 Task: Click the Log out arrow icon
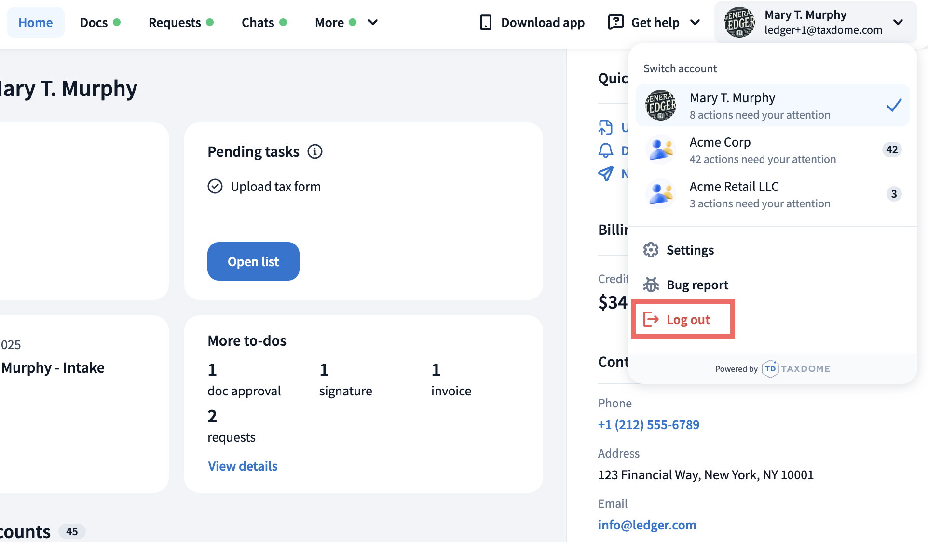[x=651, y=319]
